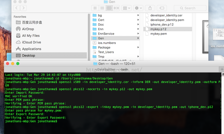Select the developer_identity.pem file
Viewport: 224px width, 134px height.
click(167, 20)
